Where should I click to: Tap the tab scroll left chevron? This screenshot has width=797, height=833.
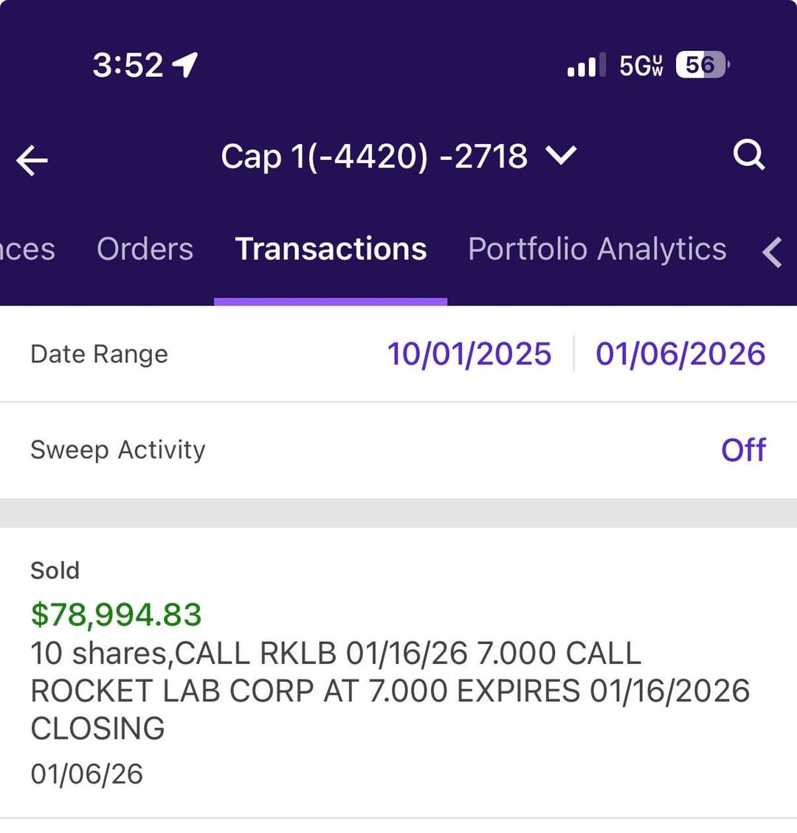[x=773, y=252]
